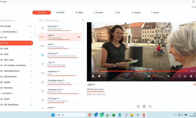Toggle dark mode with the moon icon

coord(150,106)
